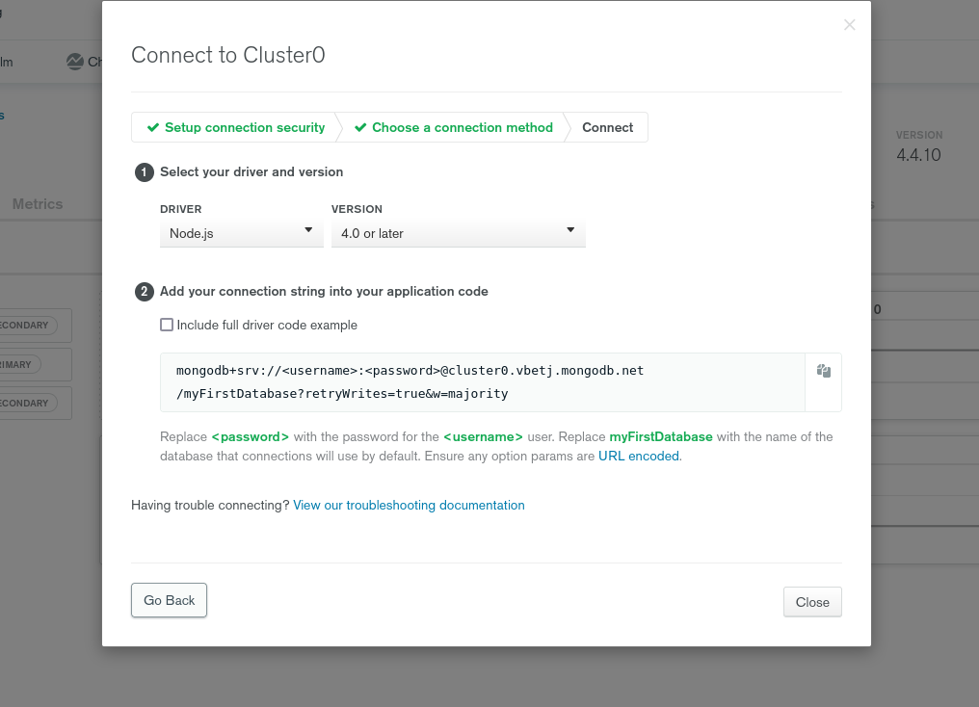Enable Include full driver code example
Viewport: 979px width, 707px height.
point(167,325)
